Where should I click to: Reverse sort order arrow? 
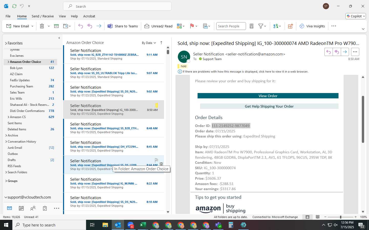(161, 43)
